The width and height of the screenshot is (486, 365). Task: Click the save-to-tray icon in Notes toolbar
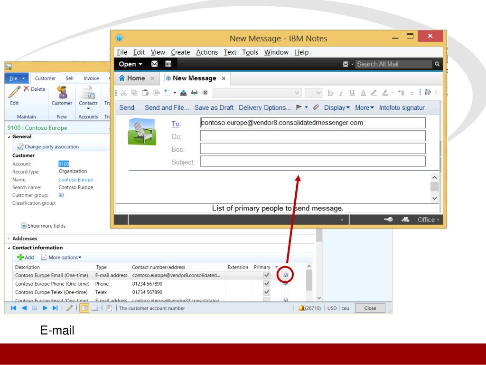pos(184,93)
